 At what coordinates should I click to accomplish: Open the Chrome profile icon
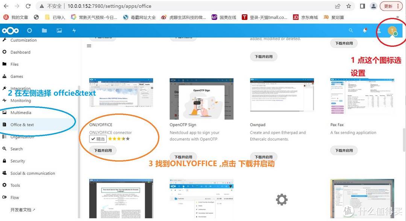(373, 6)
